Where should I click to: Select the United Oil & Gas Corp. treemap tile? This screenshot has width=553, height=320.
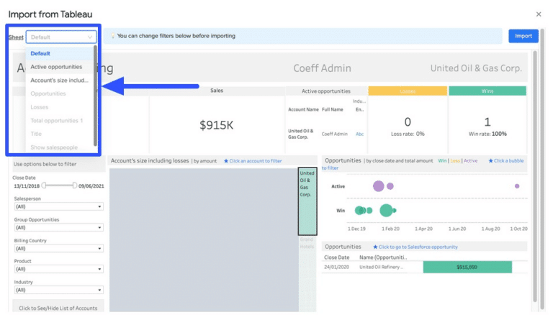click(x=307, y=201)
